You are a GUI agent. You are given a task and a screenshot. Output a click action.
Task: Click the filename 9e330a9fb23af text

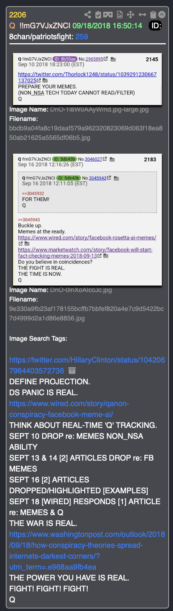[86, 313]
